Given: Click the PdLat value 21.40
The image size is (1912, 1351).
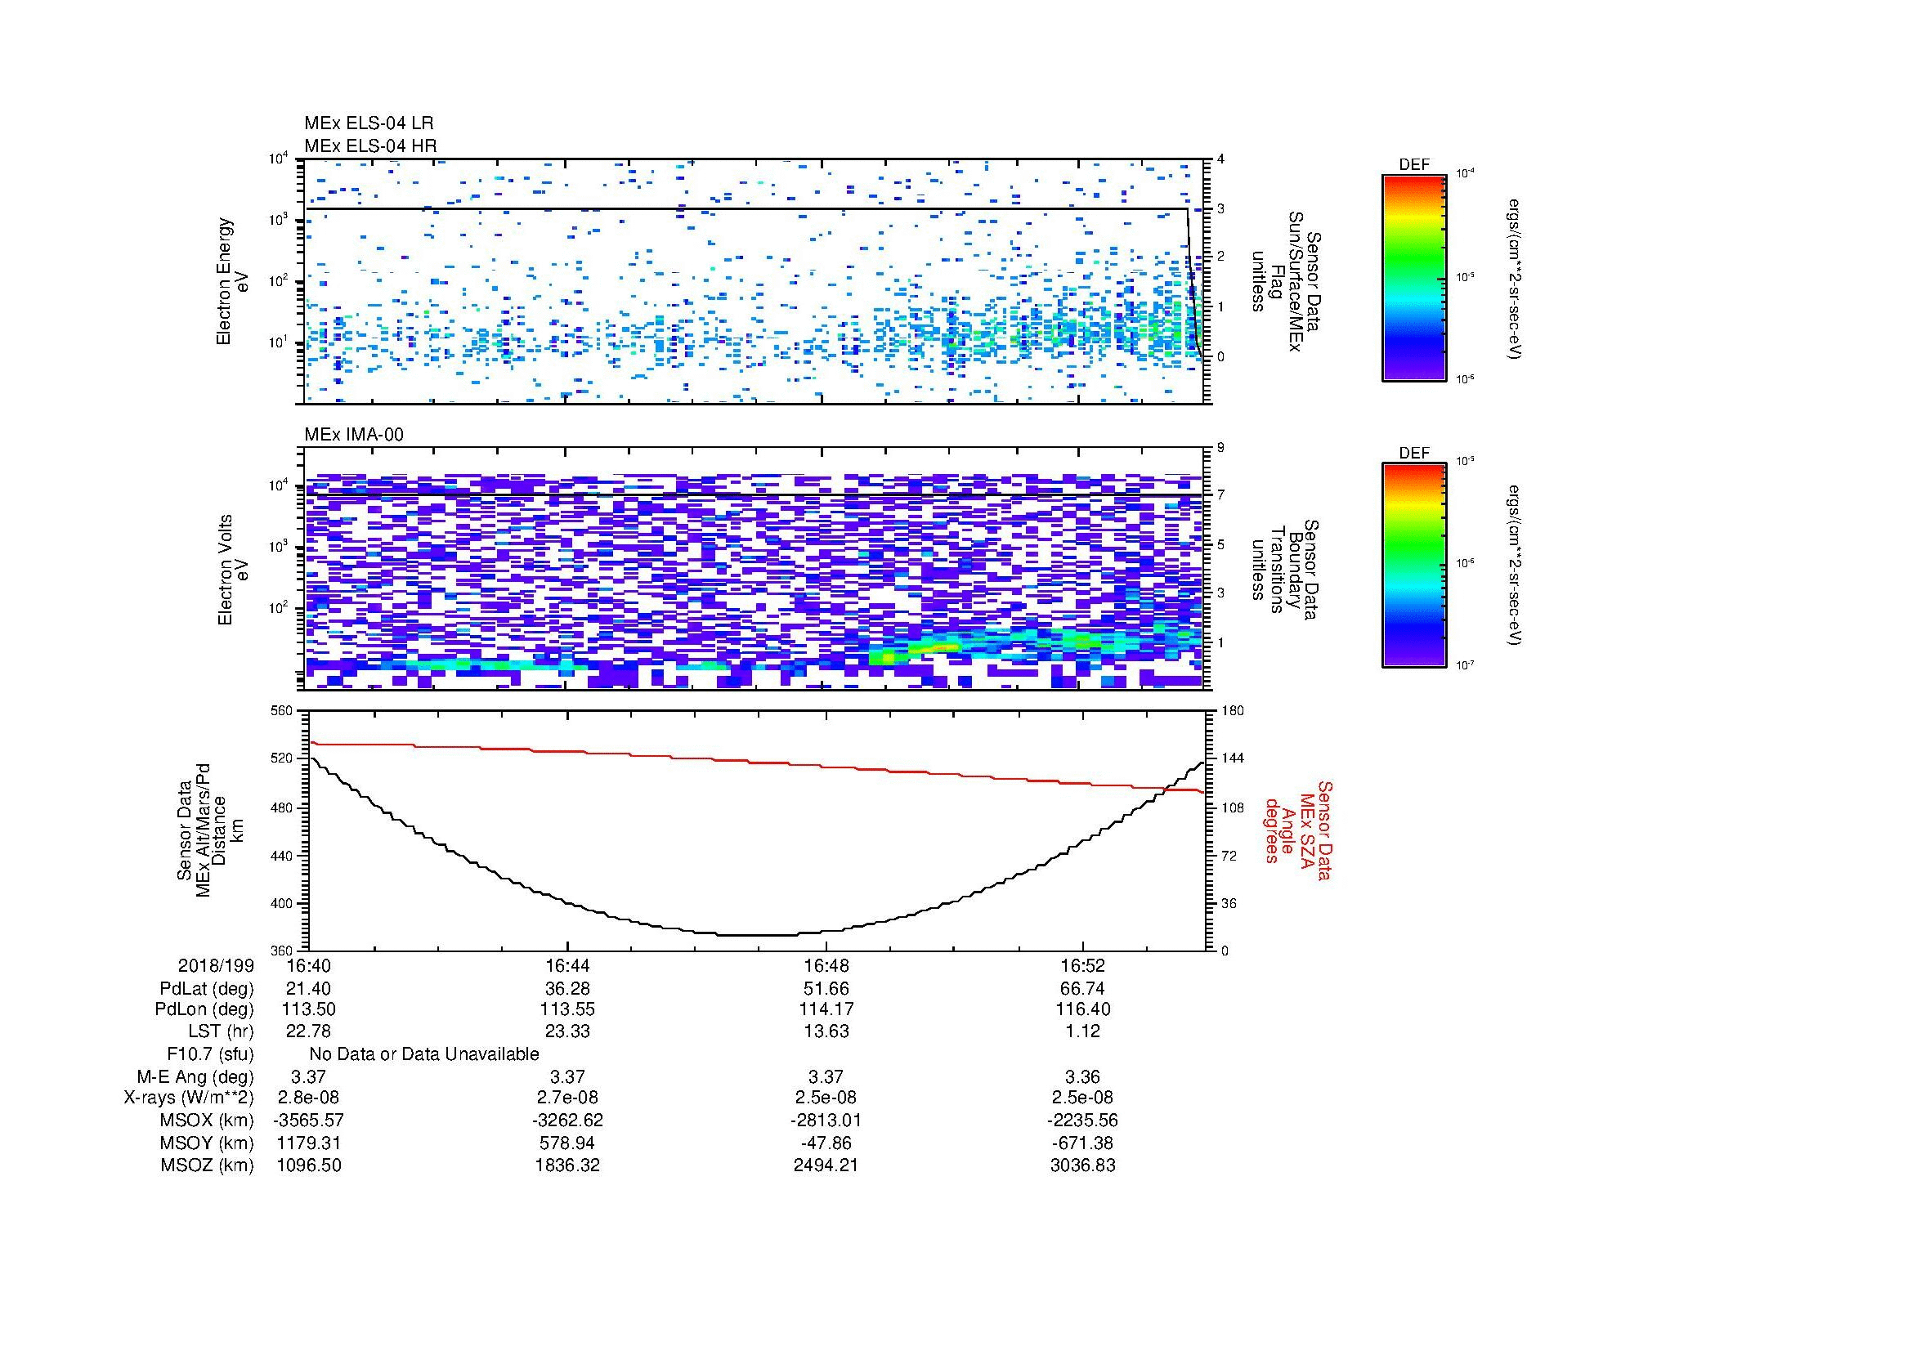Looking at the screenshot, I should [309, 989].
